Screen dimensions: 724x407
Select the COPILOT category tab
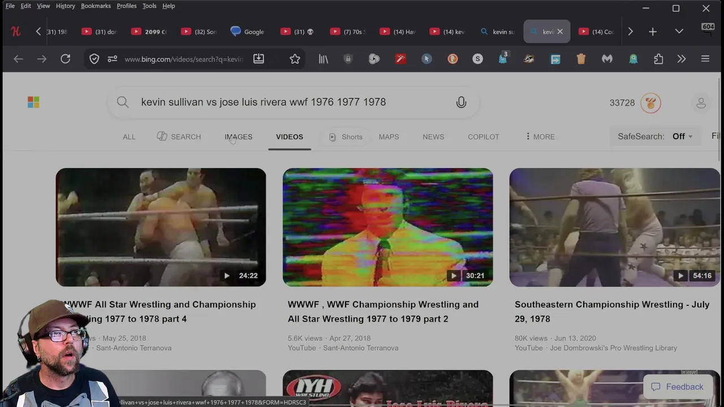484,137
